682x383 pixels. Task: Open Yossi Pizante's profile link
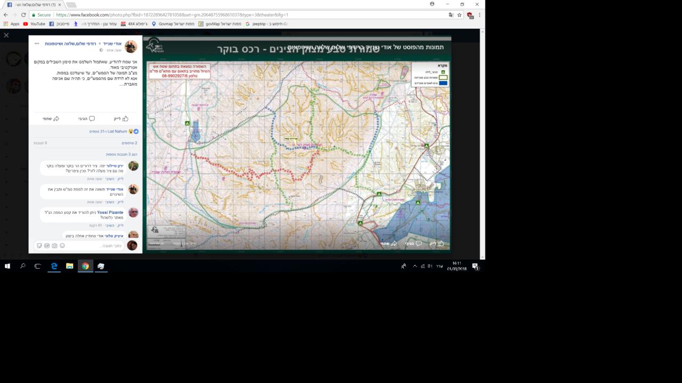point(110,212)
